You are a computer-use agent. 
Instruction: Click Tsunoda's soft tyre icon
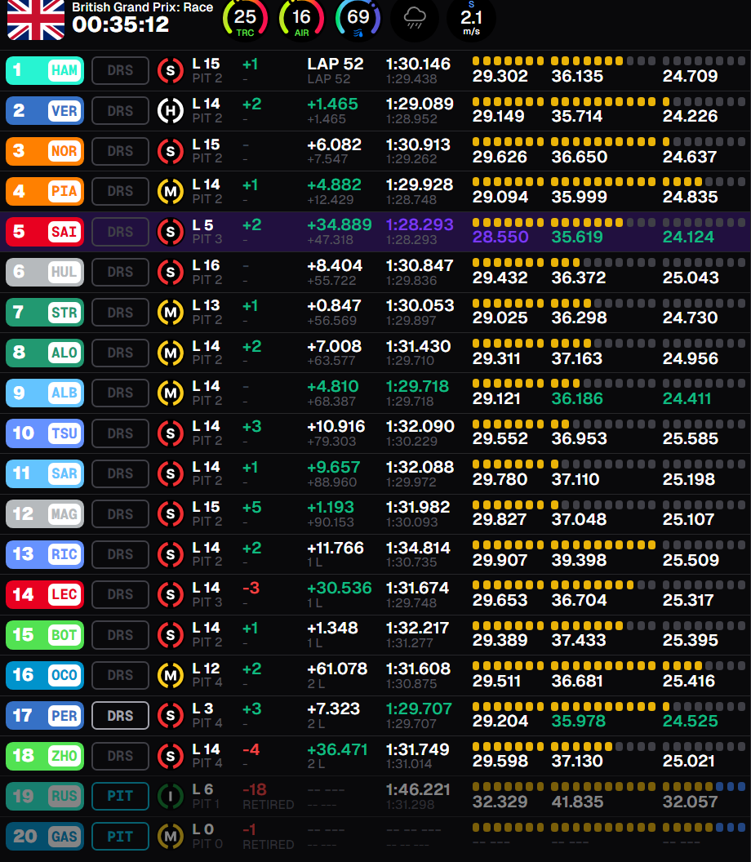point(171,433)
